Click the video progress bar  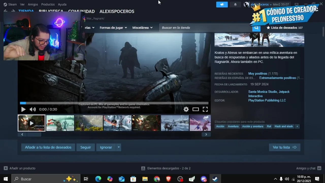coord(114,103)
